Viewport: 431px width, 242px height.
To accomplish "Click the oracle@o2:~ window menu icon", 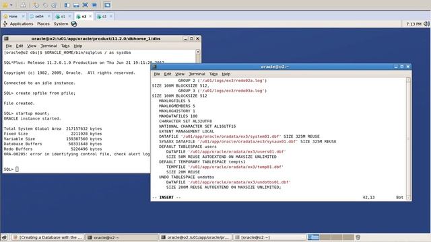I will (x=154, y=67).
